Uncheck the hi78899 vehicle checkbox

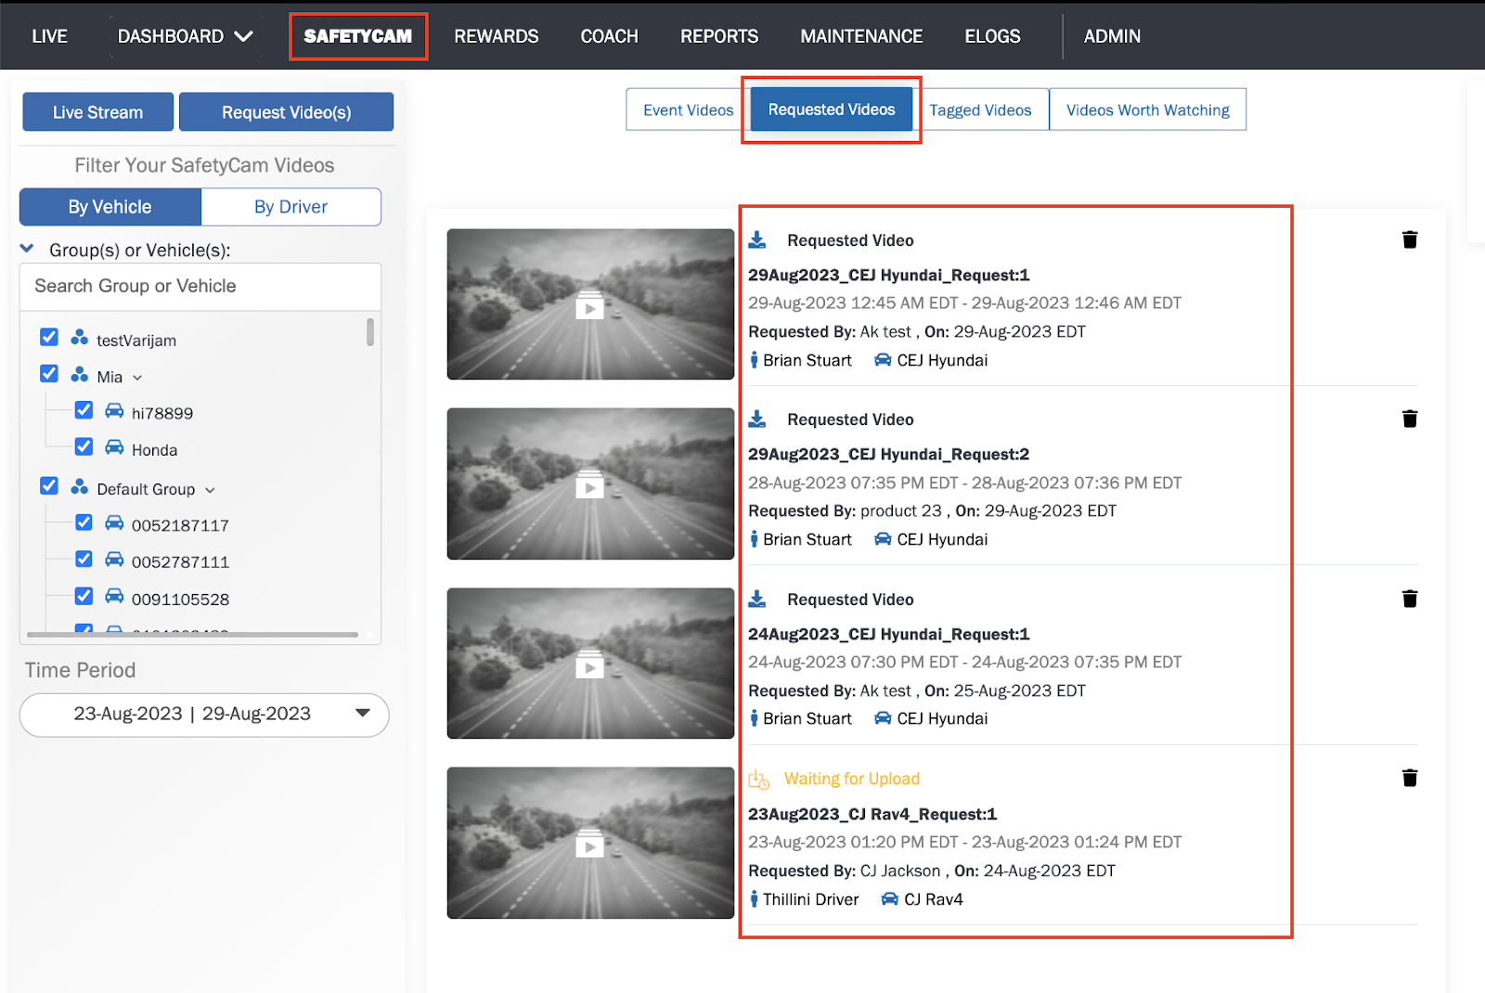(84, 410)
